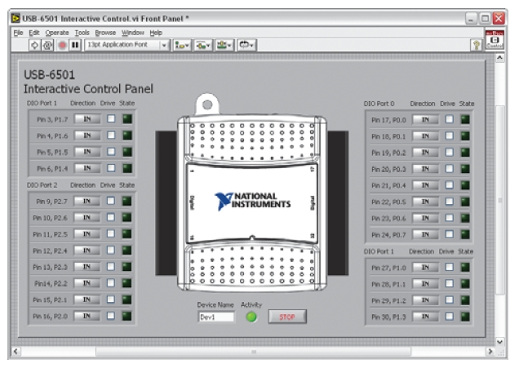The width and height of the screenshot is (519, 368).
Task: Check Drive box for Pin 30, P1.3
Action: coord(449,316)
